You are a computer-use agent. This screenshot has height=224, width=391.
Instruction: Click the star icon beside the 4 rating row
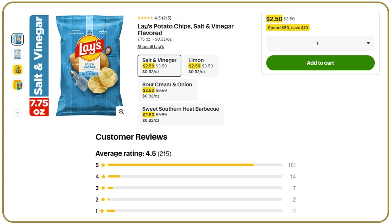tap(103, 176)
